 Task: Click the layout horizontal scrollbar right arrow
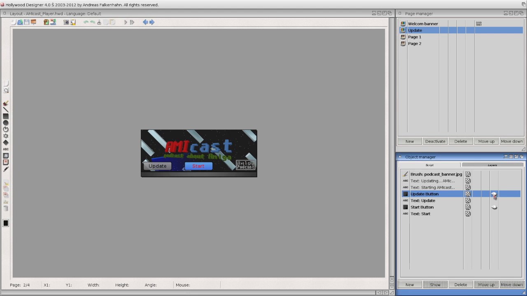[x=386, y=293]
